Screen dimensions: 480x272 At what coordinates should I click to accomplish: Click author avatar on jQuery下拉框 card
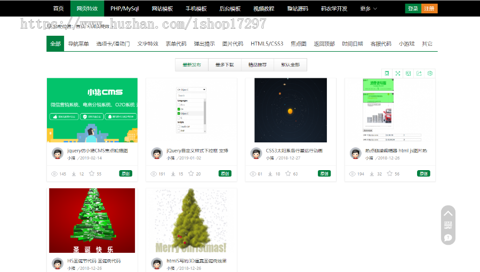tap(157, 154)
